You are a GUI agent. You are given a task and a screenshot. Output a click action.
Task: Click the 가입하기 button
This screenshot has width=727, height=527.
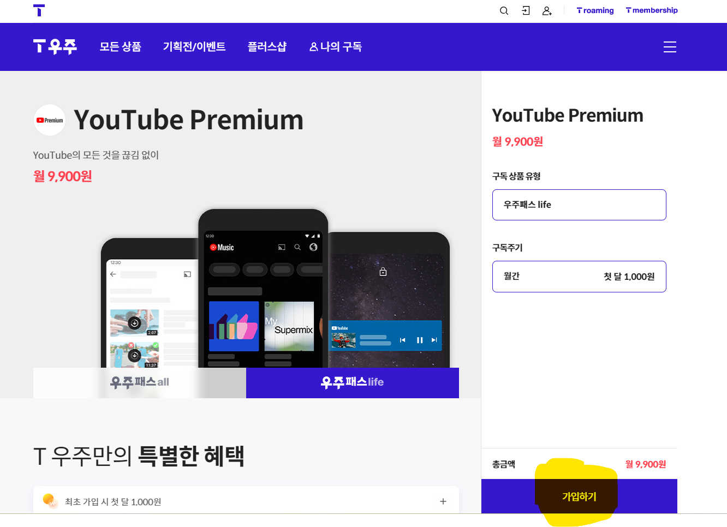(x=579, y=496)
